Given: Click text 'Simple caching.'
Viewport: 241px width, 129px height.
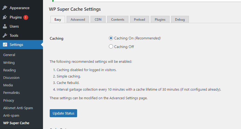Looking at the screenshot, I should click(x=69, y=76).
